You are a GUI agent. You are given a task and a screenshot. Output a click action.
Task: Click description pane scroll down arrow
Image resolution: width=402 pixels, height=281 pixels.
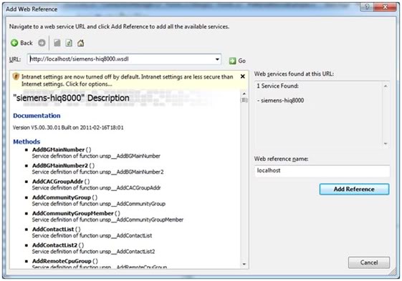[244, 264]
